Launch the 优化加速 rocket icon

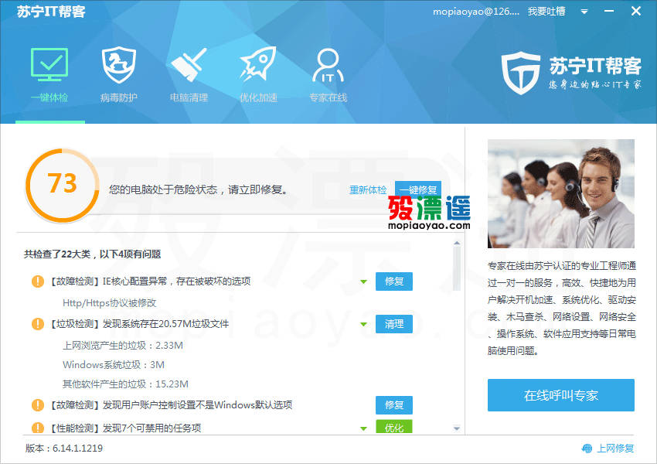pyautogui.click(x=258, y=63)
